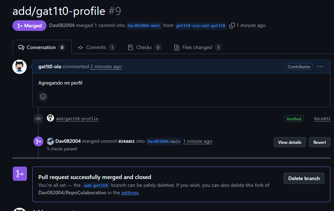The height and width of the screenshot is (211, 334).
Task: Click the '2 minutes ago' comment timestamp
Action: point(106,67)
